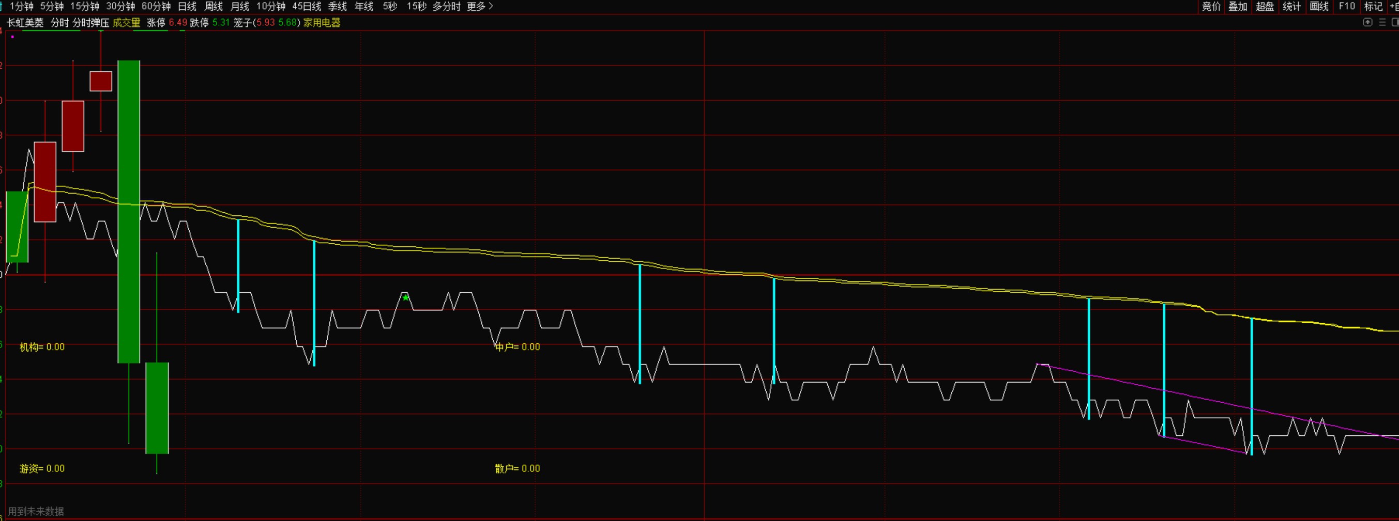
Task: Switch to the 日线 daily chart tab
Action: [187, 7]
